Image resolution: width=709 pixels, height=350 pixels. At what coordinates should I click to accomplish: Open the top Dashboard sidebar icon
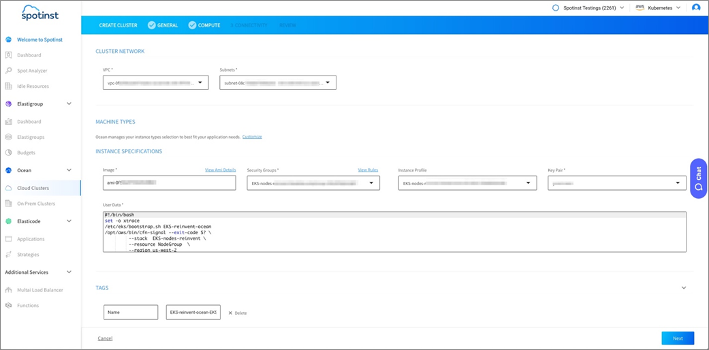pyautogui.click(x=8, y=55)
